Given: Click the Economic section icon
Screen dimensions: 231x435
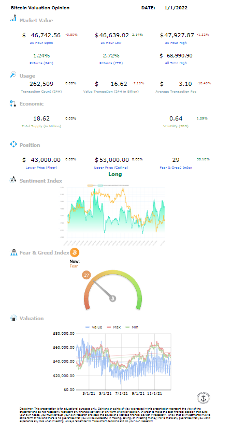Looking at the screenshot, I should [13, 104].
